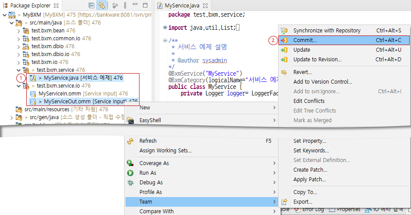Select MyServiceIn.omm in the package tree

pyautogui.click(x=61, y=94)
